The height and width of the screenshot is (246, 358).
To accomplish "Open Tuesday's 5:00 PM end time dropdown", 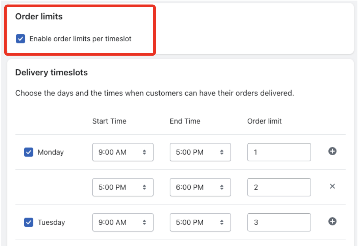I will 200,222.
